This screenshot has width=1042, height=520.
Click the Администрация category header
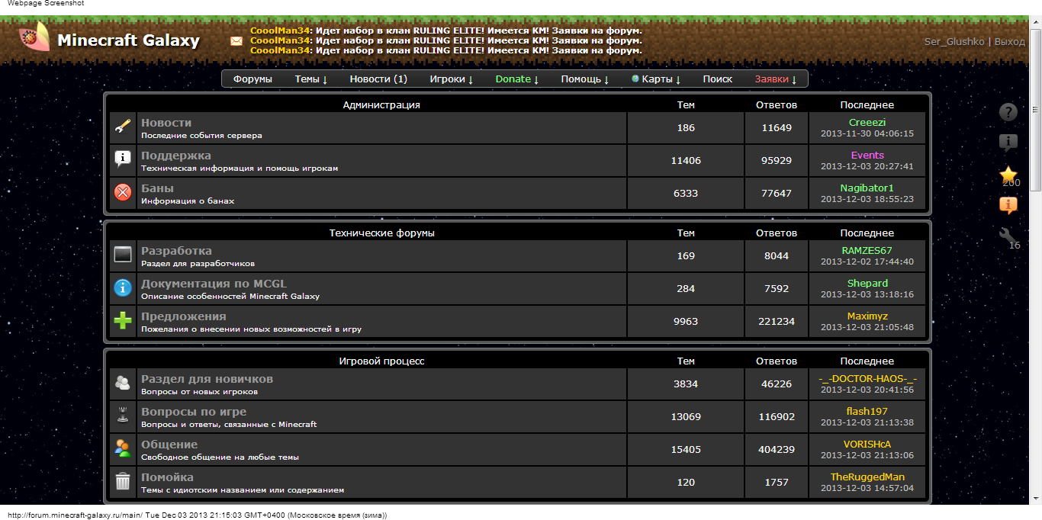[381, 104]
